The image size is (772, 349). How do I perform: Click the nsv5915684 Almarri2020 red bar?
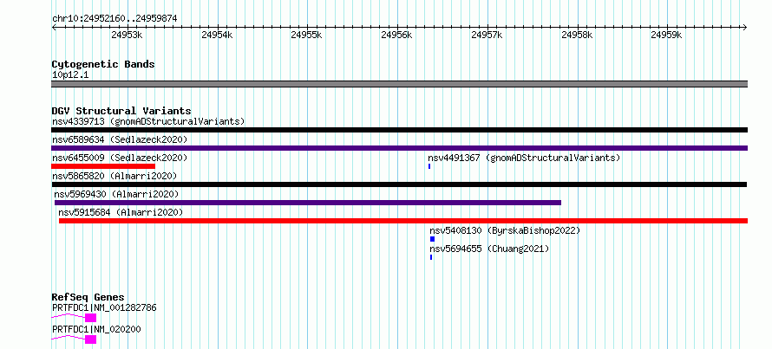[x=403, y=221]
